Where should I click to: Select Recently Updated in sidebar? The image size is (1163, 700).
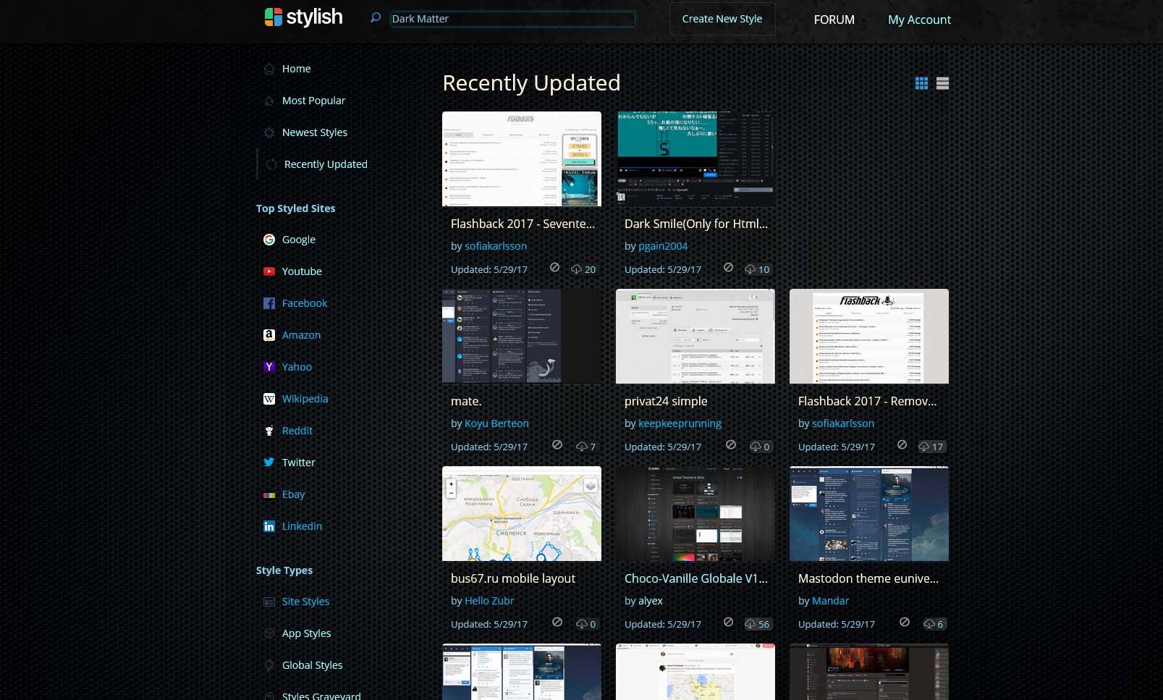click(x=326, y=164)
